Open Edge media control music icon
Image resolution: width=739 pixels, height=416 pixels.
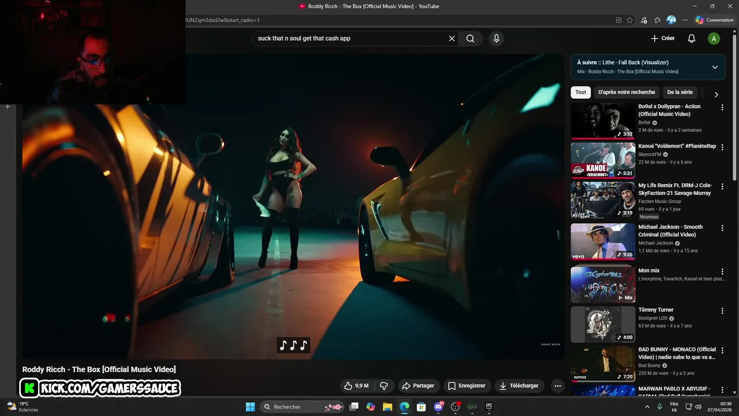point(644,20)
